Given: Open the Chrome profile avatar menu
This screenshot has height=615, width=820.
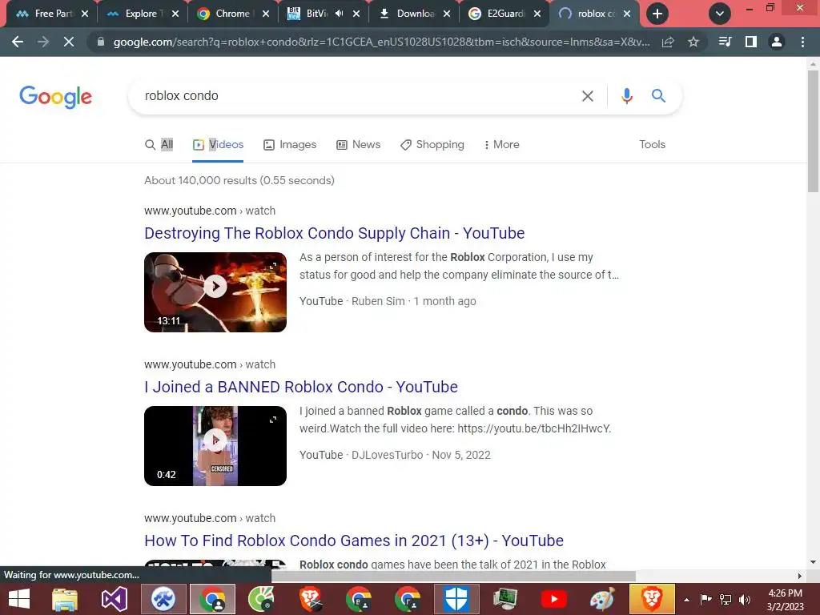Looking at the screenshot, I should tap(777, 42).
